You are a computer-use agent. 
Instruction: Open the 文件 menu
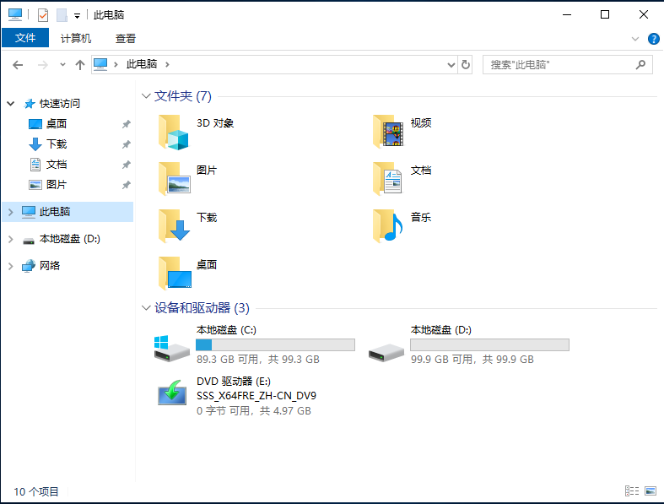25,39
